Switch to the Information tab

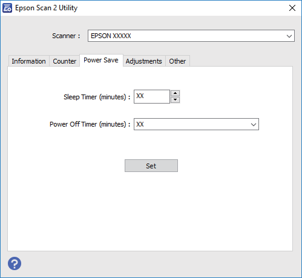point(28,61)
